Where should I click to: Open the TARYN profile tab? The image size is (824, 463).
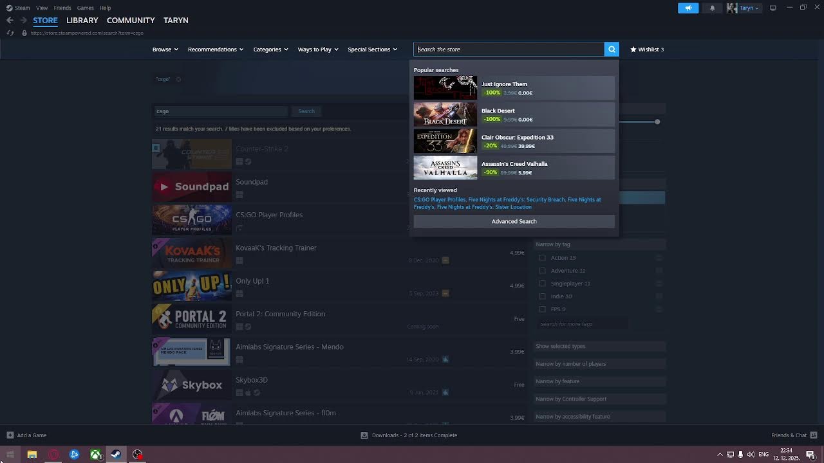(x=176, y=21)
